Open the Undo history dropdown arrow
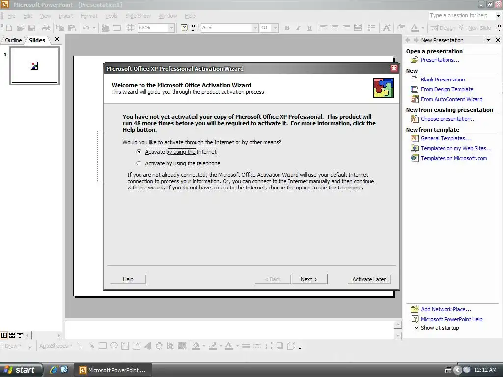The width and height of the screenshot is (503, 377). [94, 28]
